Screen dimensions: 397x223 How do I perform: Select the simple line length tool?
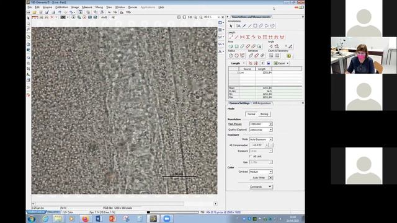[x=236, y=37]
